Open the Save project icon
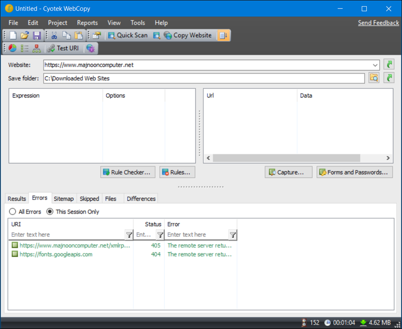 pyautogui.click(x=37, y=35)
